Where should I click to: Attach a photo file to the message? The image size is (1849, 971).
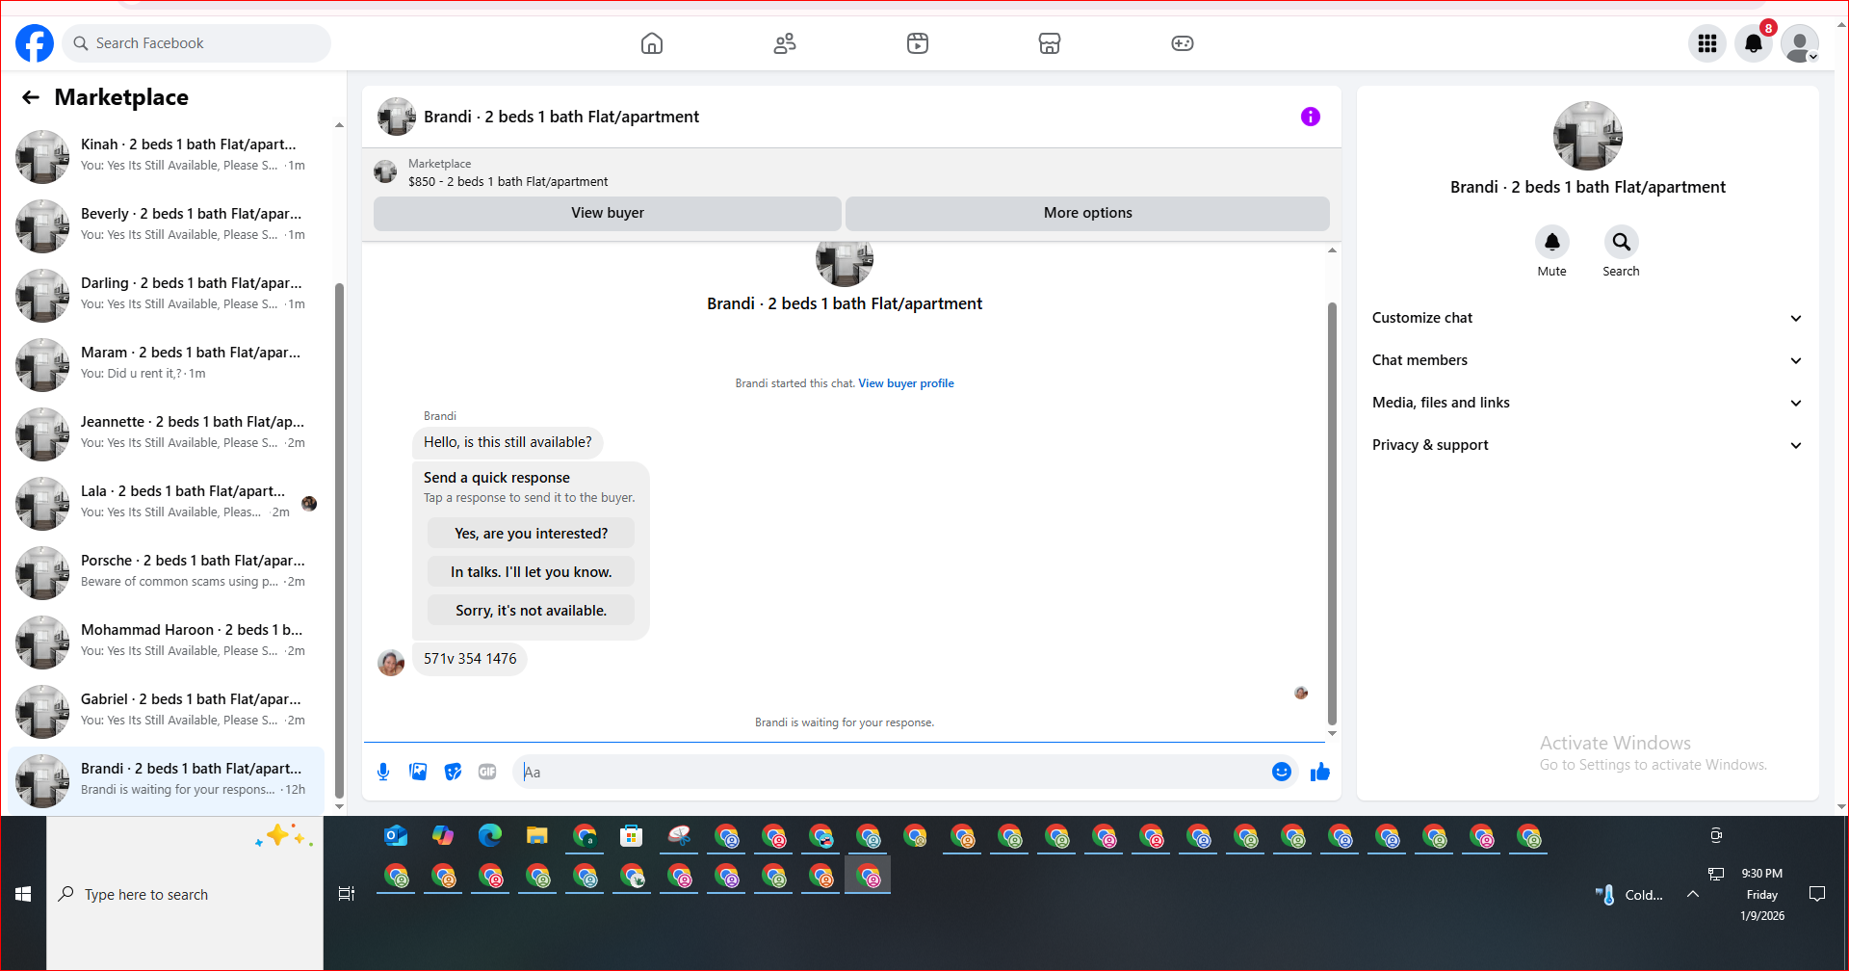point(418,772)
